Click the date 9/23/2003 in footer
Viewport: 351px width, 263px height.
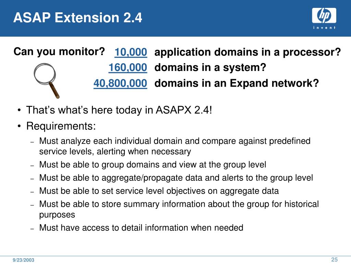[24, 260]
